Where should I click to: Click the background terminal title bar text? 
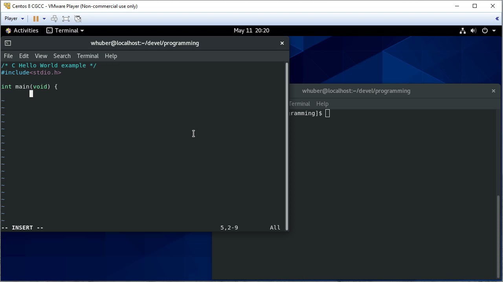(x=356, y=91)
